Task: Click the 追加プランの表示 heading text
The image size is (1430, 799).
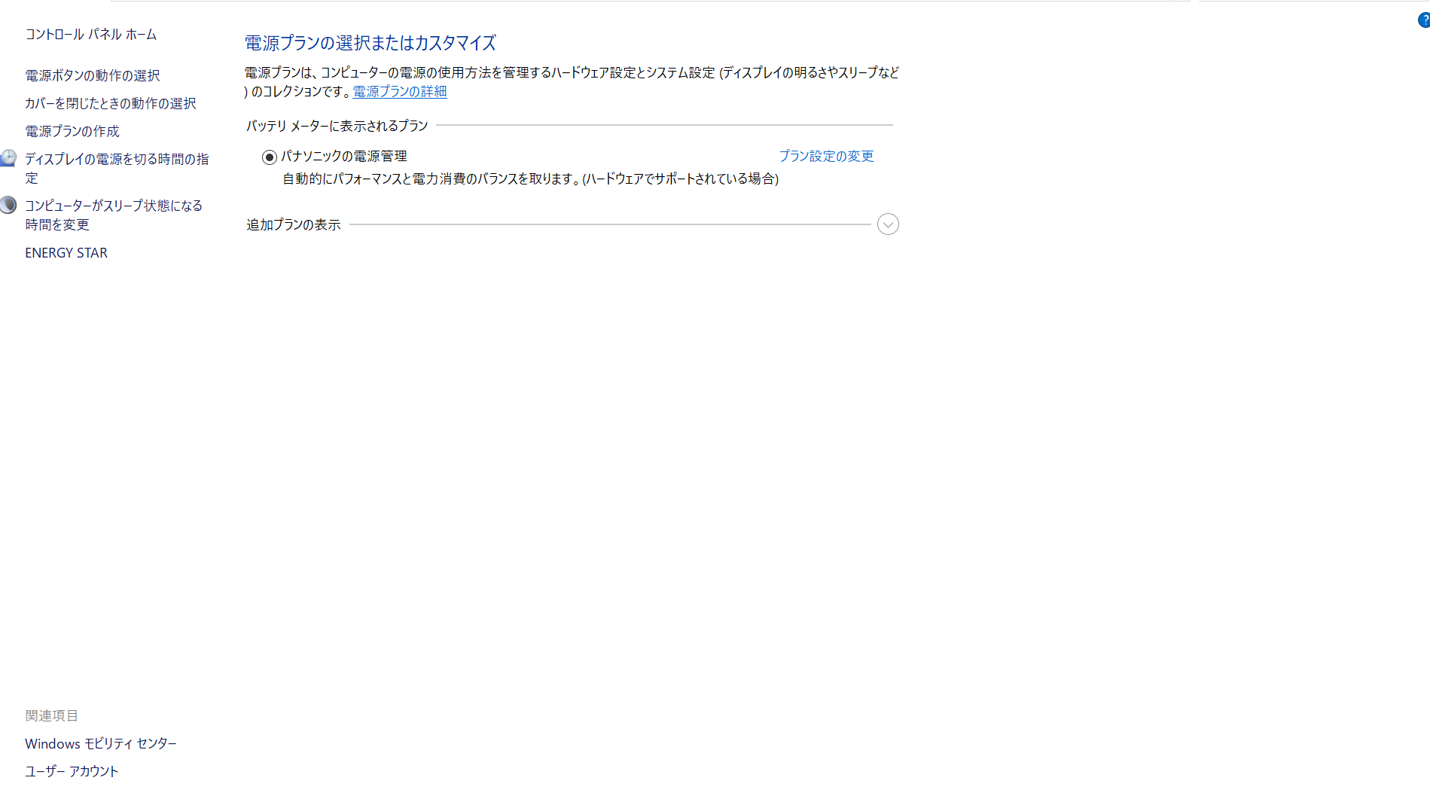Action: click(x=294, y=224)
